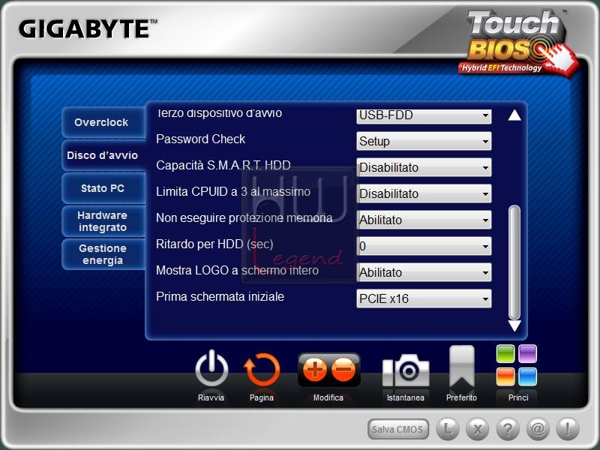
Task: Open the Password Check dropdown
Action: point(424,141)
